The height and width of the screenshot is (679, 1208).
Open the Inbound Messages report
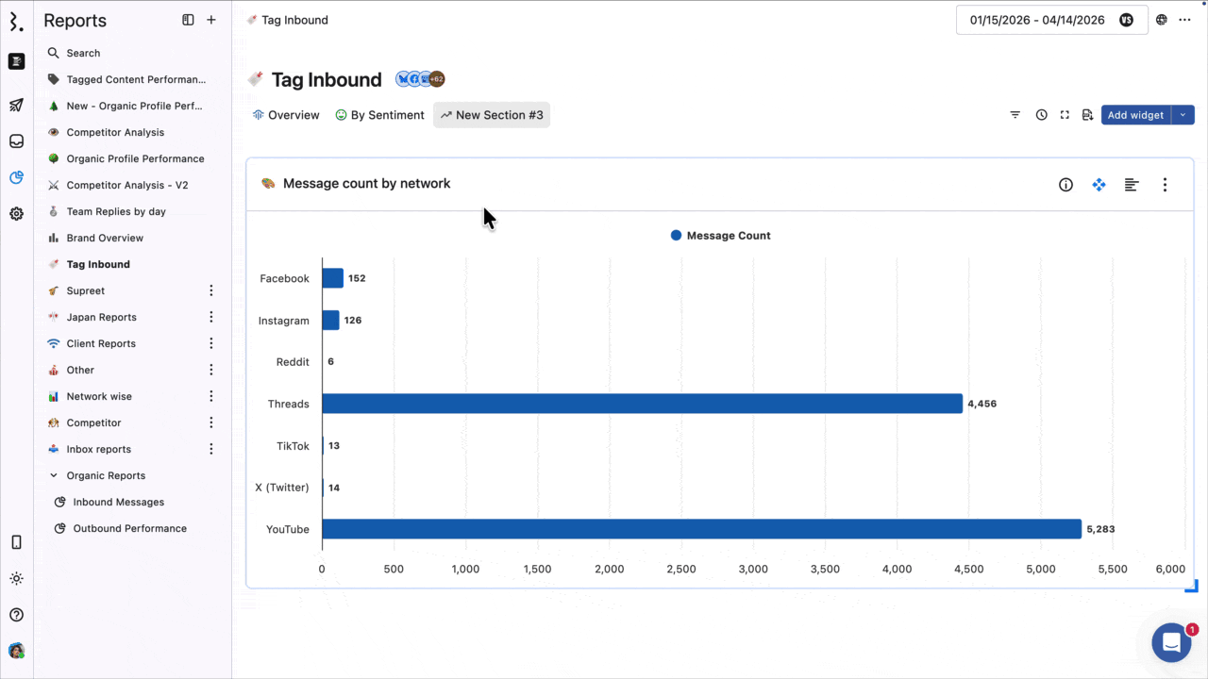(x=118, y=503)
